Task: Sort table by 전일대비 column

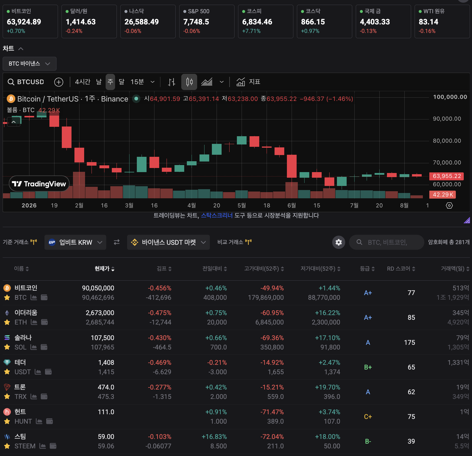Action: [x=215, y=269]
